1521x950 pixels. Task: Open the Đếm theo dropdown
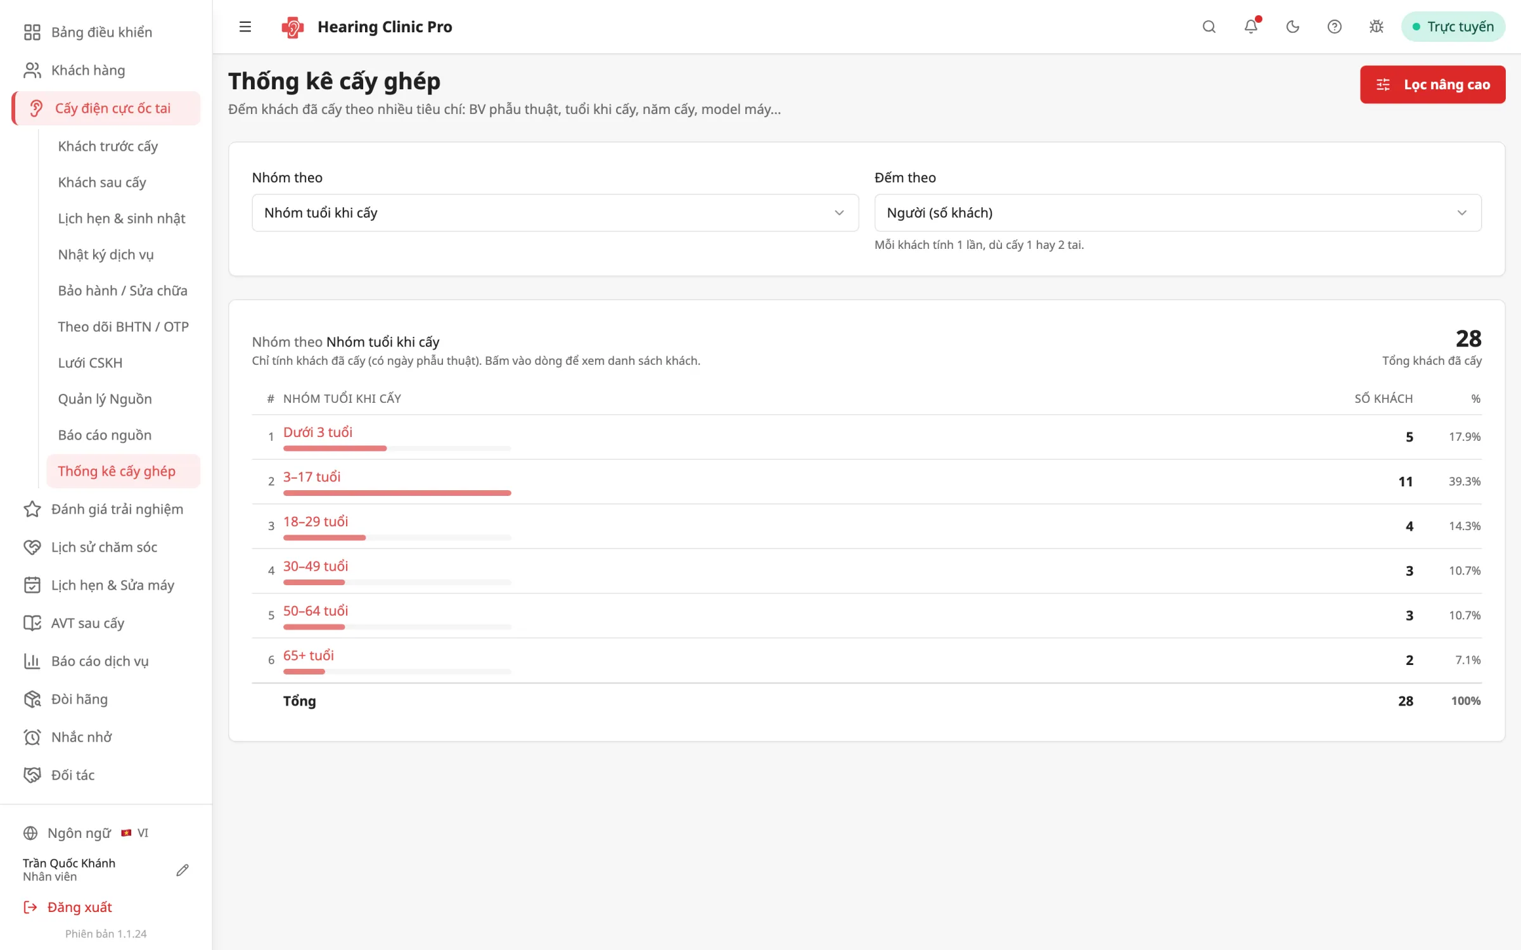(x=1178, y=213)
